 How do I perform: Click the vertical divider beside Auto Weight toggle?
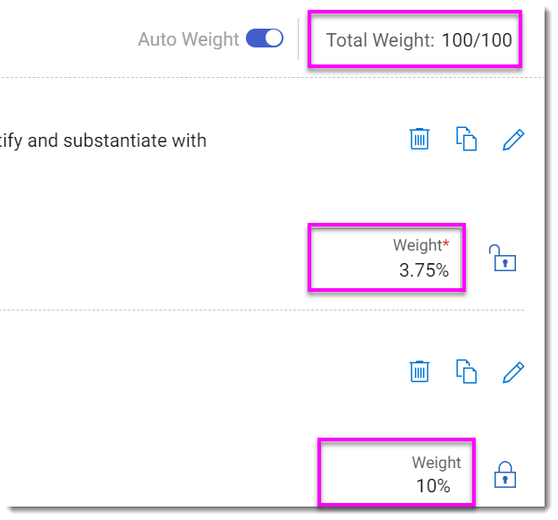tap(298, 39)
